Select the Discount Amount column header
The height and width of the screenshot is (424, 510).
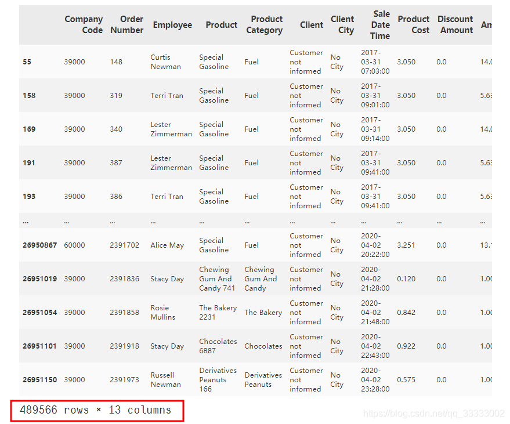[455, 25]
